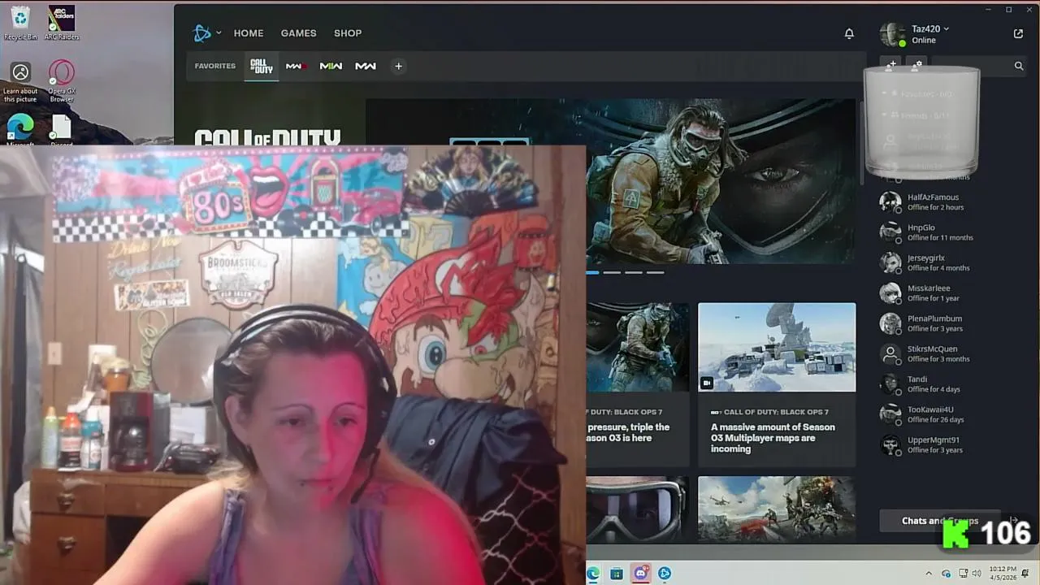Pop out the friends list window
The image size is (1040, 585).
click(x=1018, y=33)
